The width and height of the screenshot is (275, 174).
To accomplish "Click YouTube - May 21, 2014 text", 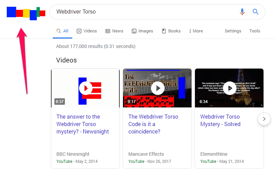I will tap(222, 161).
